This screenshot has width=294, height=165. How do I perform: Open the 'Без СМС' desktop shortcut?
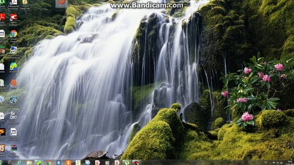(x=13, y=118)
